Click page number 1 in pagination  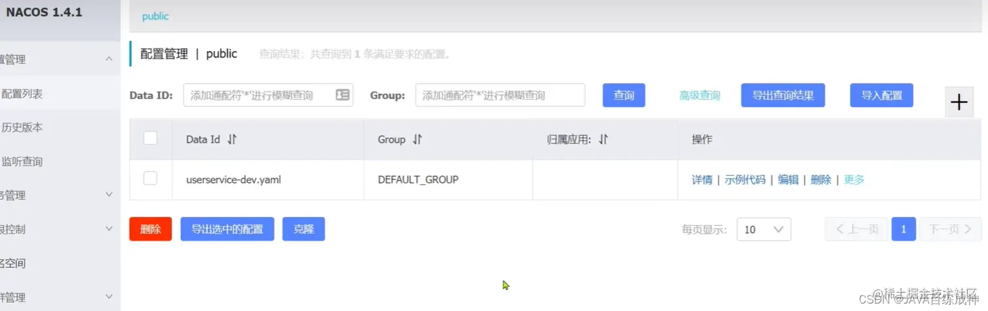click(x=904, y=230)
